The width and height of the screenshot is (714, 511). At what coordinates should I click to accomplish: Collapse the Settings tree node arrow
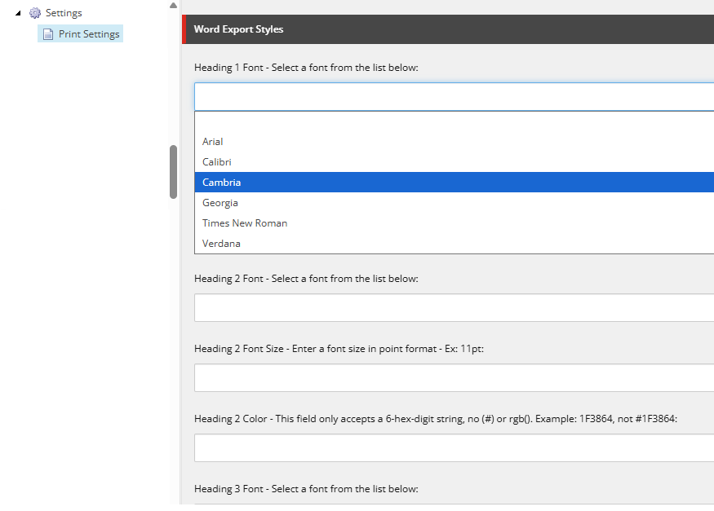point(18,13)
